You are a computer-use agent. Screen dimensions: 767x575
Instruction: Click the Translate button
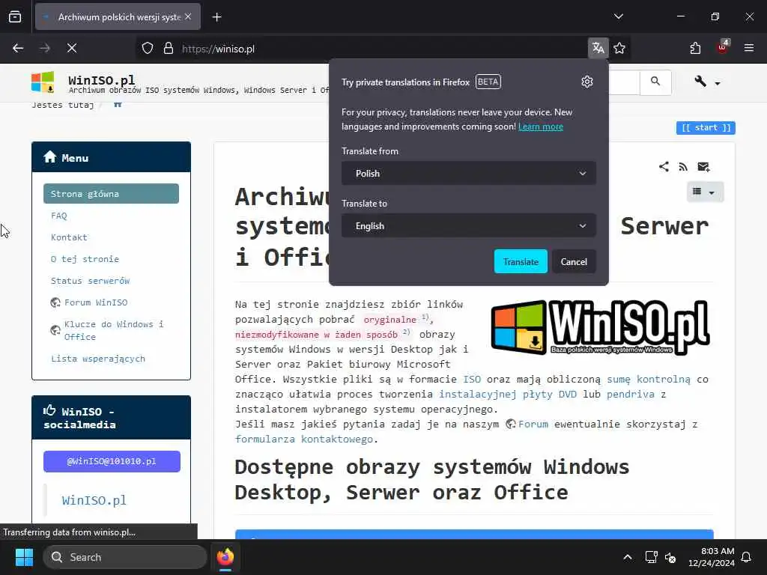click(521, 261)
